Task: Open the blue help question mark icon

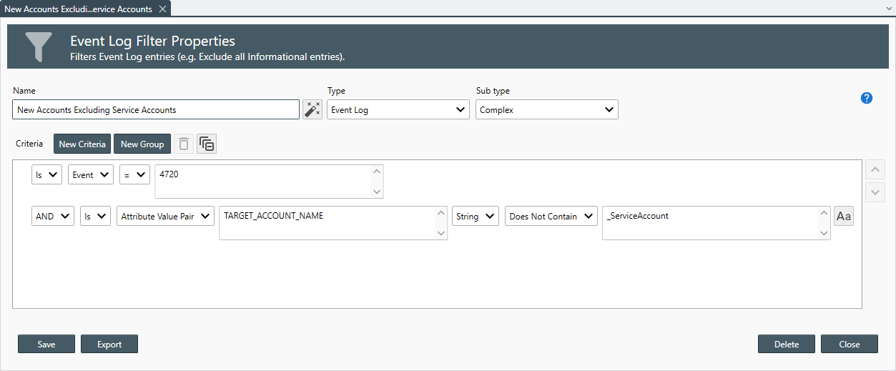Action: [867, 98]
